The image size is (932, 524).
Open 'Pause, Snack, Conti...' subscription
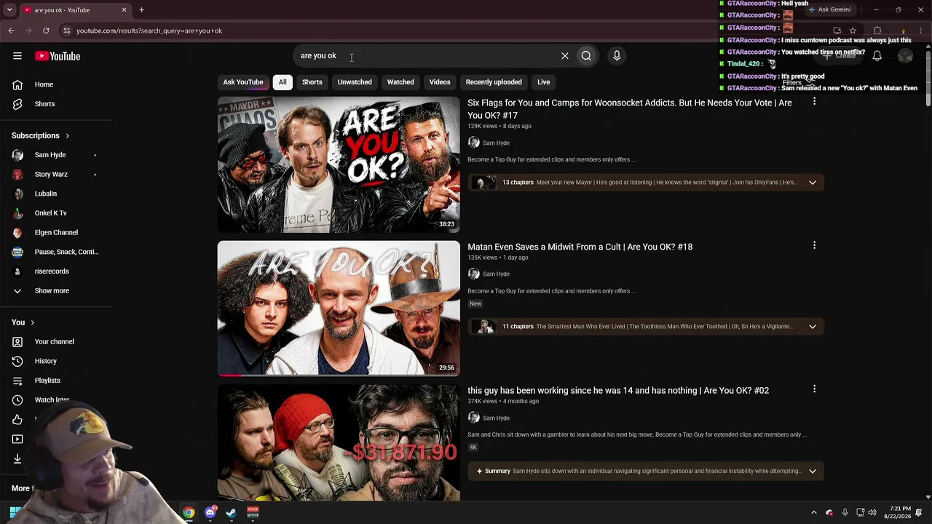click(x=56, y=252)
